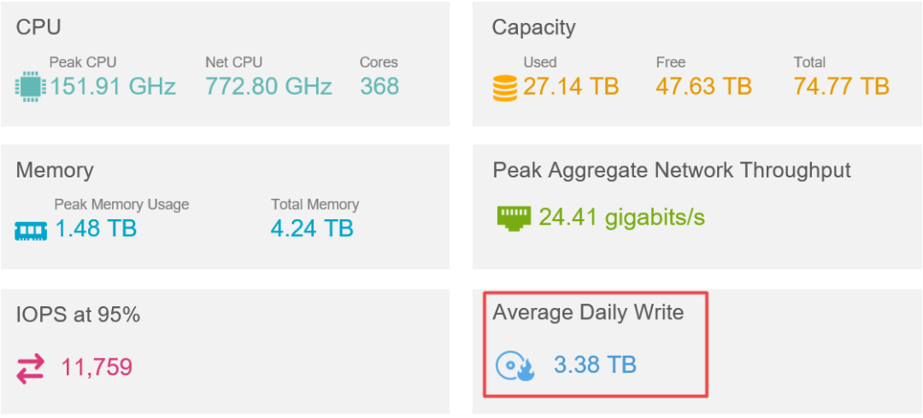The height and width of the screenshot is (418, 923).
Task: Select the Net CPU 772.80 GHz value
Action: [269, 86]
